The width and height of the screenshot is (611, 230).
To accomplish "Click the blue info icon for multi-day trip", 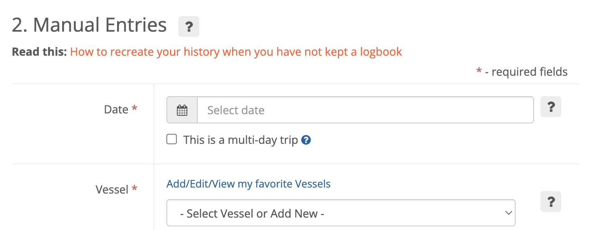I will pos(306,140).
